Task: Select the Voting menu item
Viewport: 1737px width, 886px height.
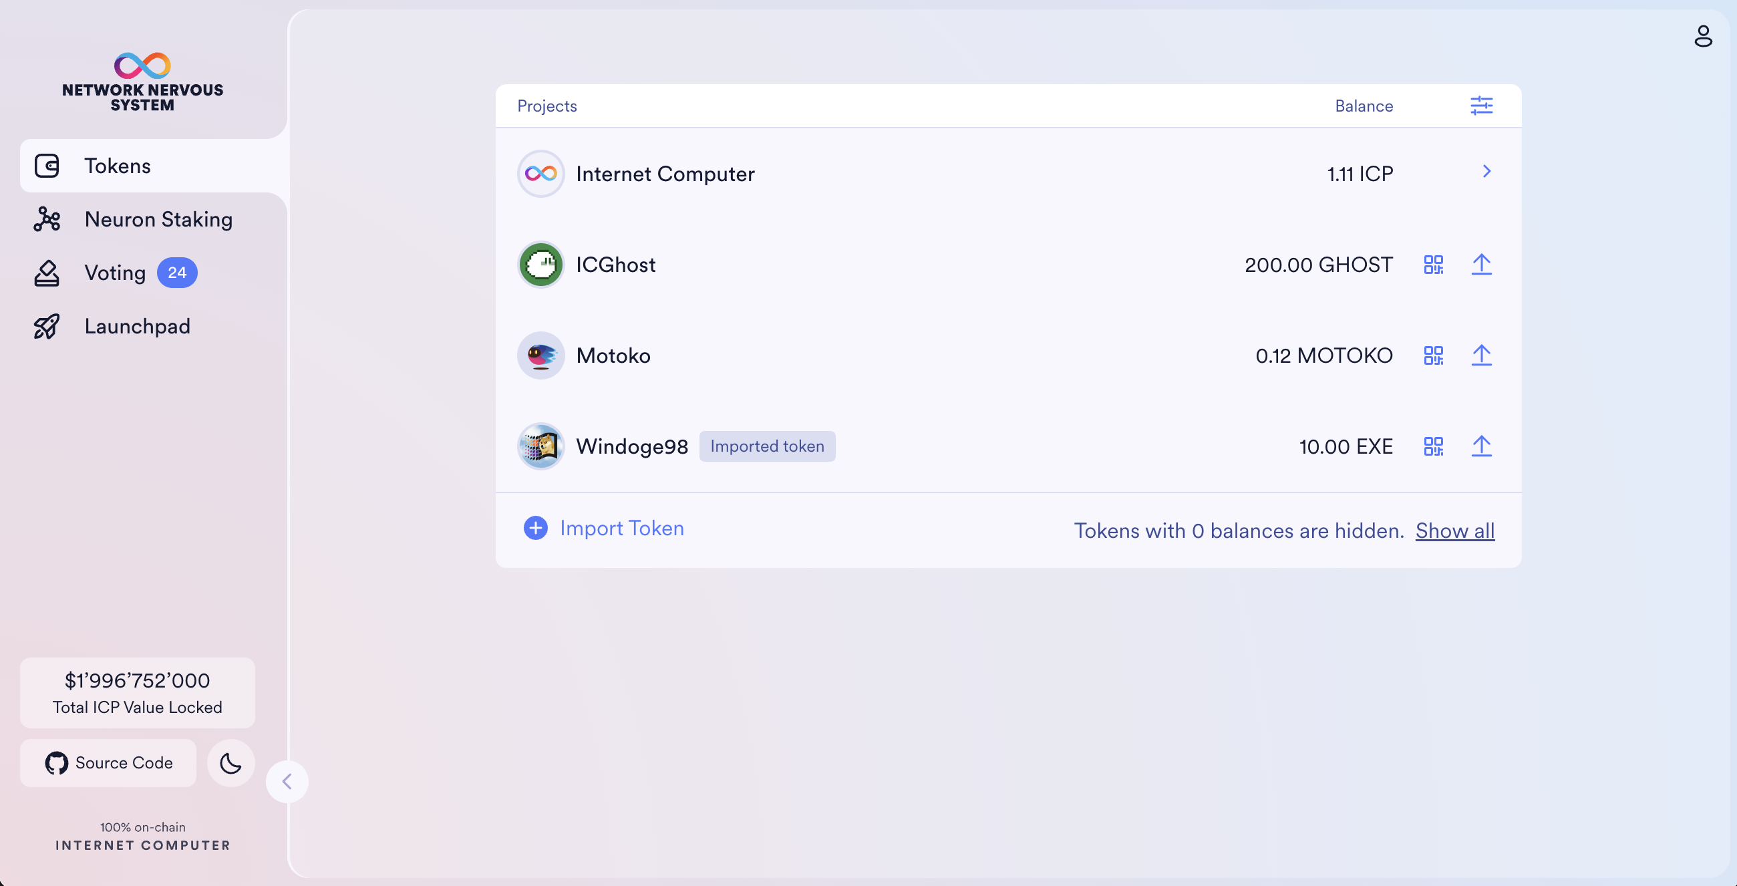Action: point(114,271)
